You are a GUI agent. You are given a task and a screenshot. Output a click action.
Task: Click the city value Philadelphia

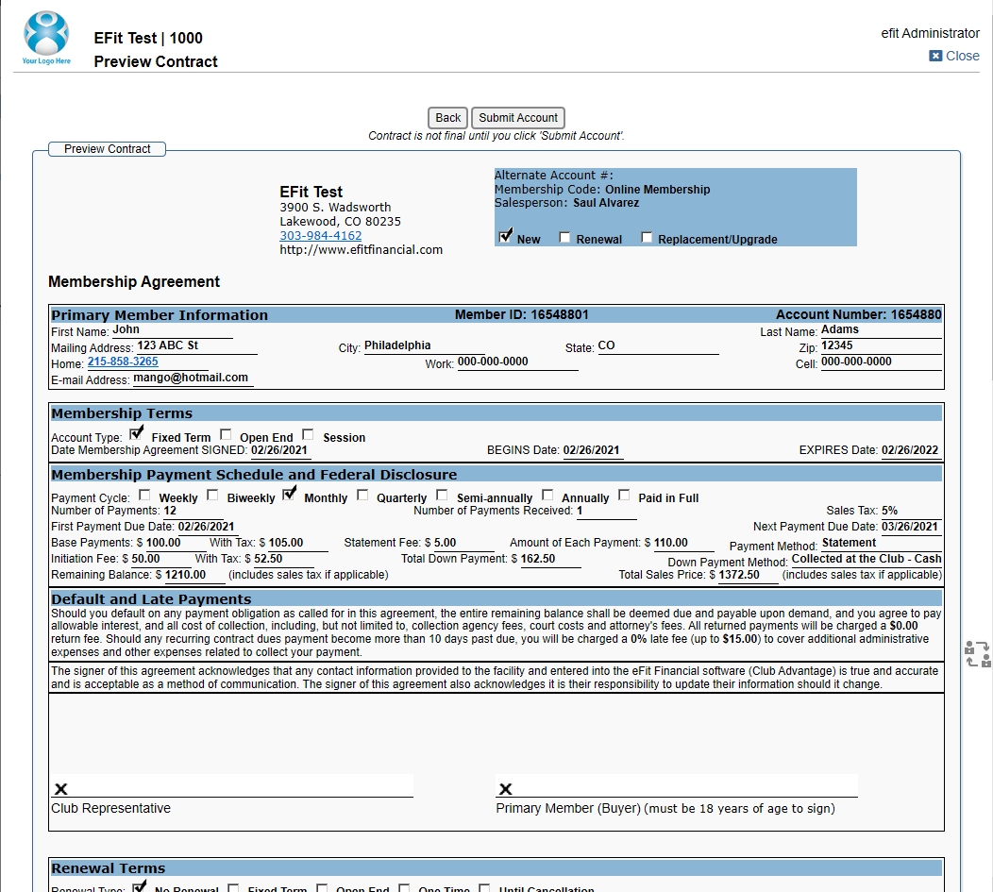tap(397, 345)
